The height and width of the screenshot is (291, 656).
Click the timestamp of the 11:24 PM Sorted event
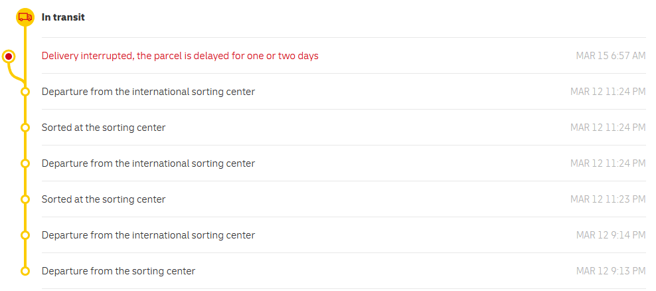point(608,128)
